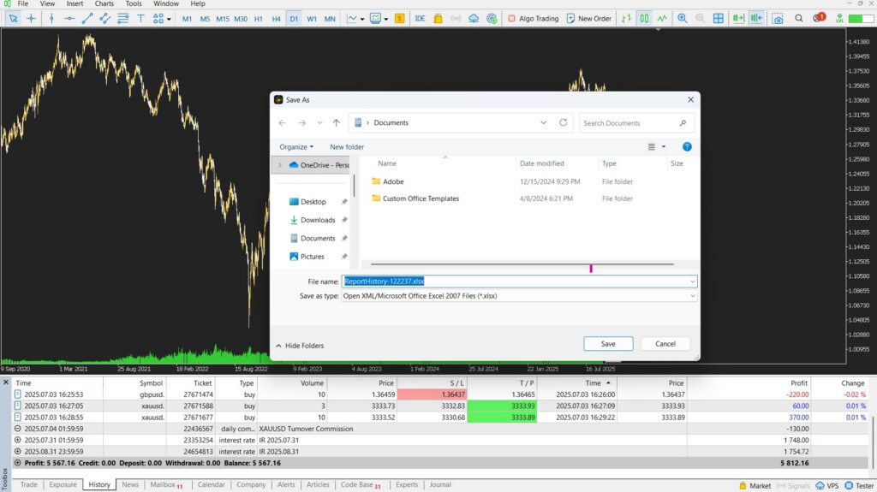Switch to the Journal tab in Toolbox
The height and width of the screenshot is (492, 877).
pyautogui.click(x=440, y=485)
